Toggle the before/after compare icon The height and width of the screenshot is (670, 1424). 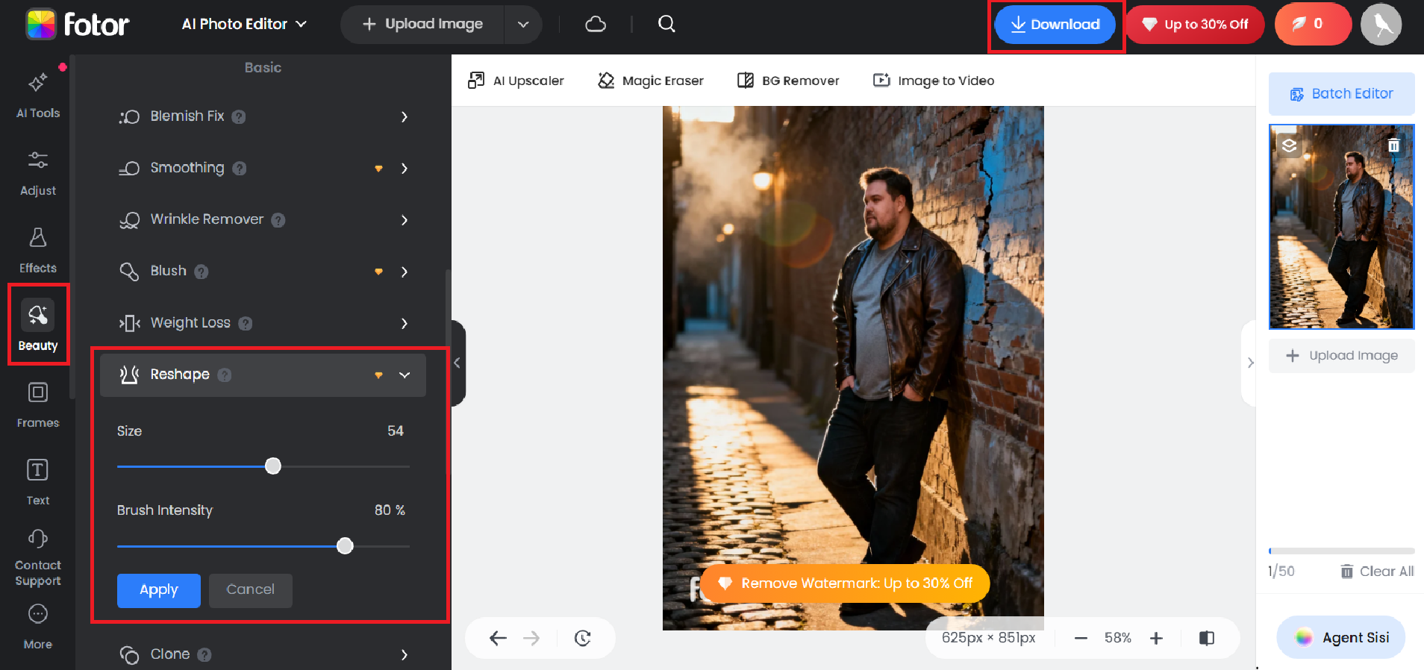point(1207,638)
